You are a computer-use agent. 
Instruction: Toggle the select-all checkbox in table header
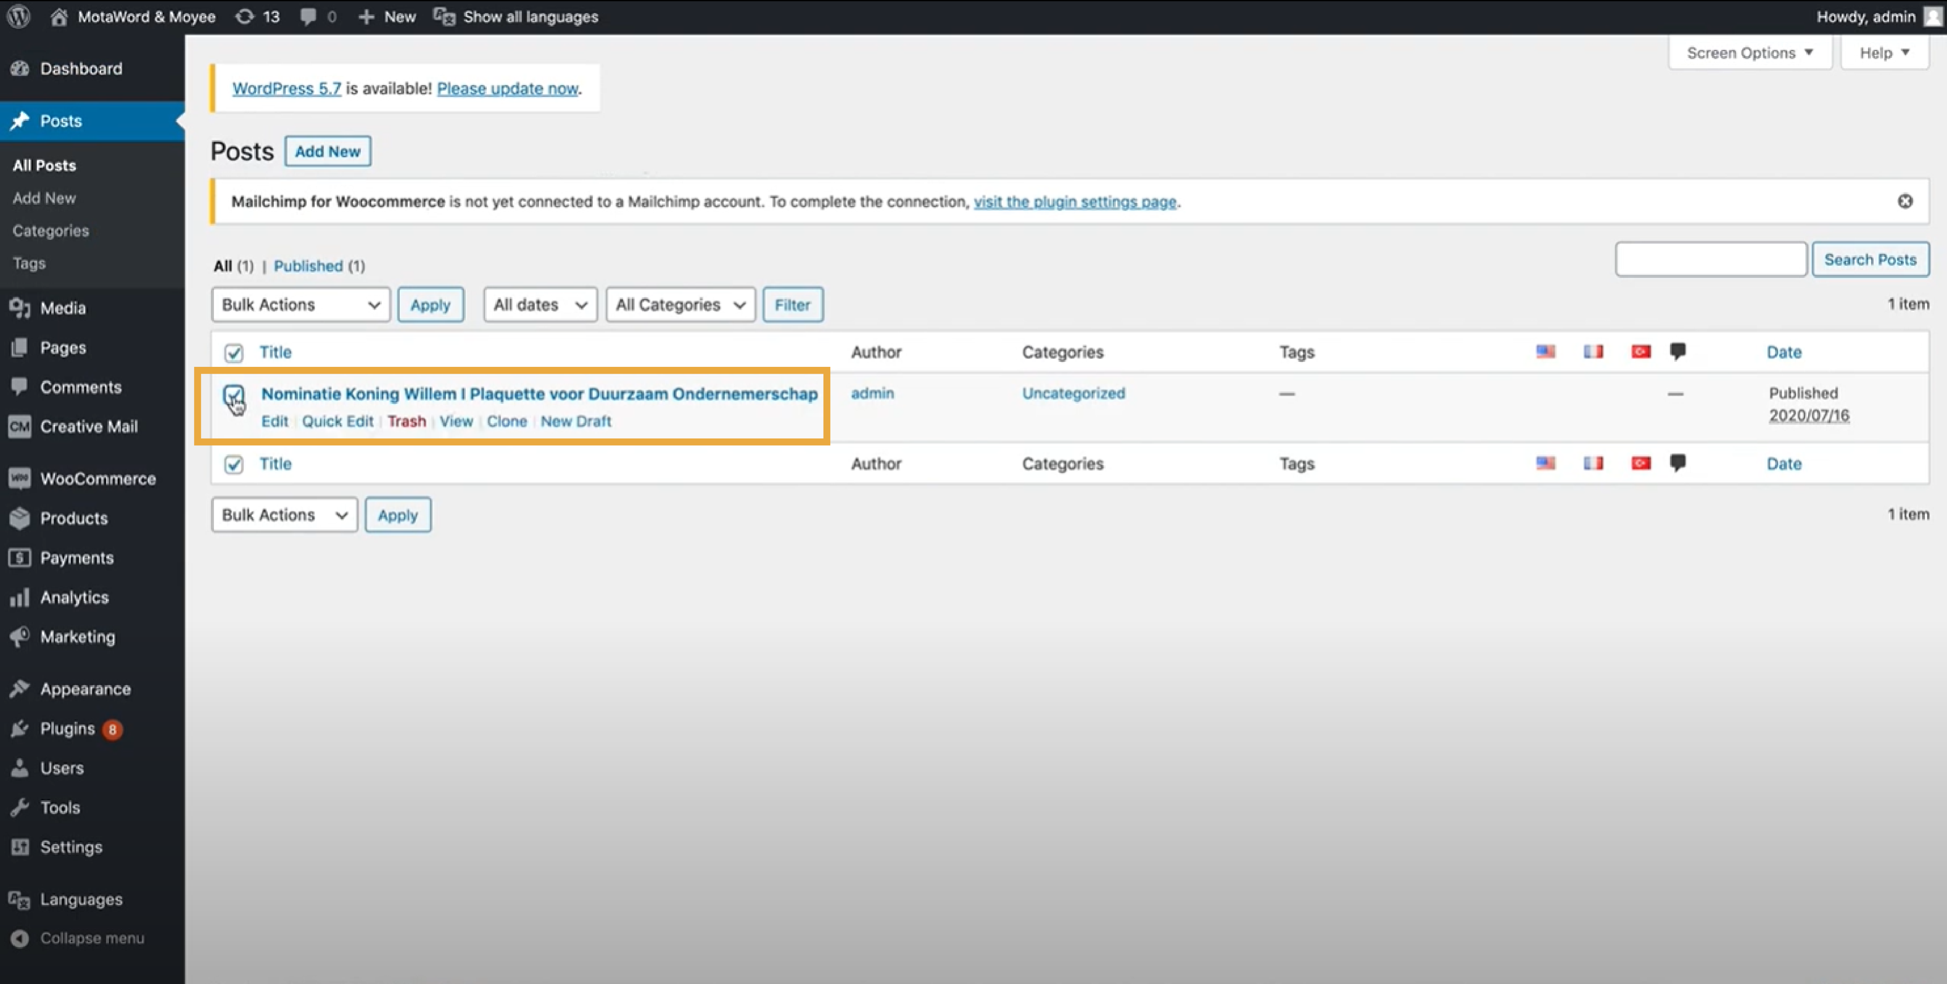[234, 353]
